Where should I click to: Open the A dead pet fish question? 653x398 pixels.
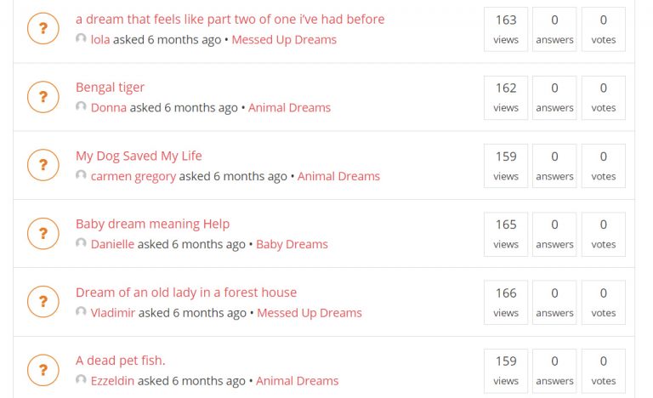tap(120, 360)
